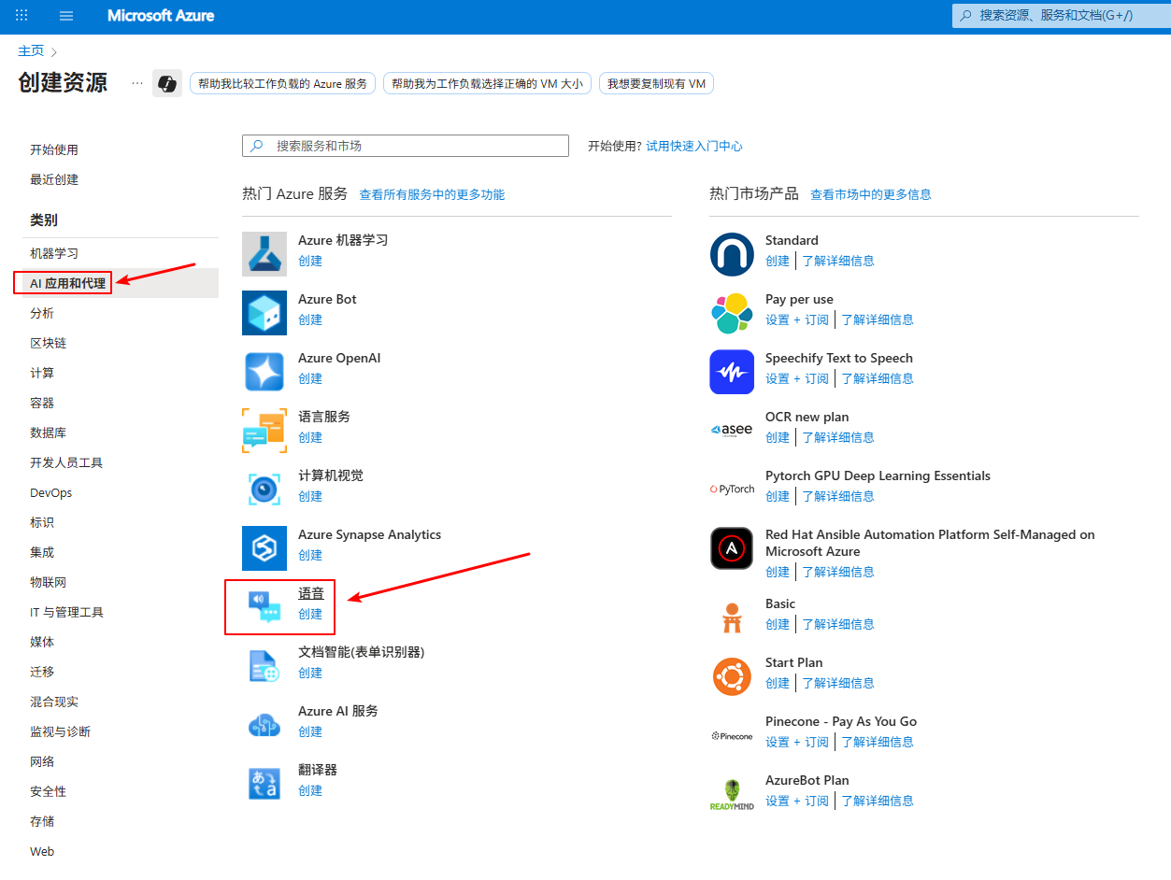The image size is (1171, 880).
Task: Click 创建 under 语音
Action: pos(310,614)
